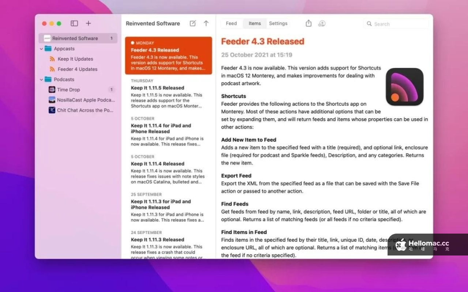Click the Export Feed heading
The height and width of the screenshot is (292, 468).
click(x=236, y=176)
